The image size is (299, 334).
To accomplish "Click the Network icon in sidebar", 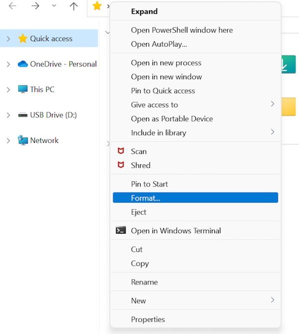I will [22, 140].
